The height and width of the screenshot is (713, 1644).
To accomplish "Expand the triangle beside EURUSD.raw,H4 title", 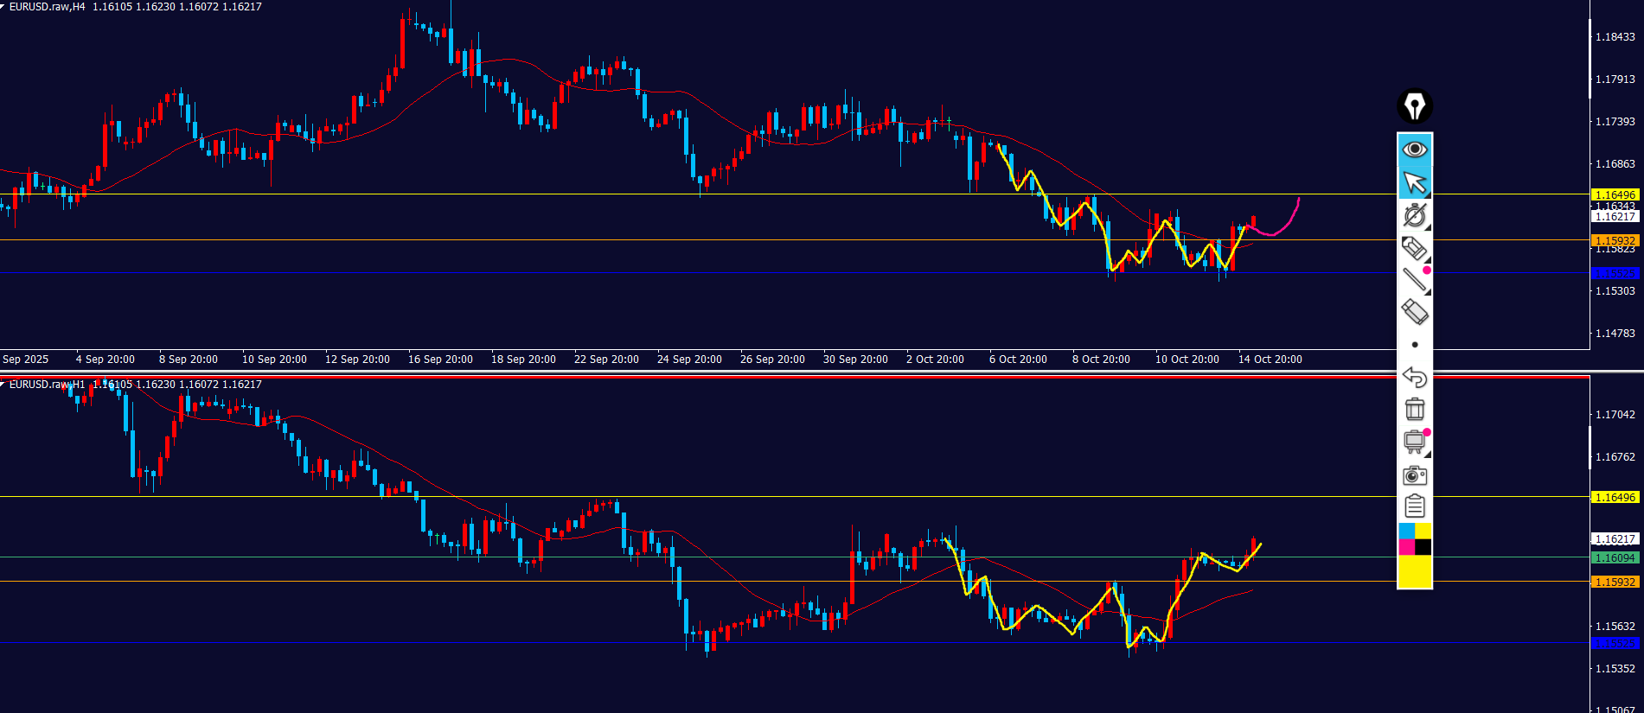I will [x=3, y=6].
